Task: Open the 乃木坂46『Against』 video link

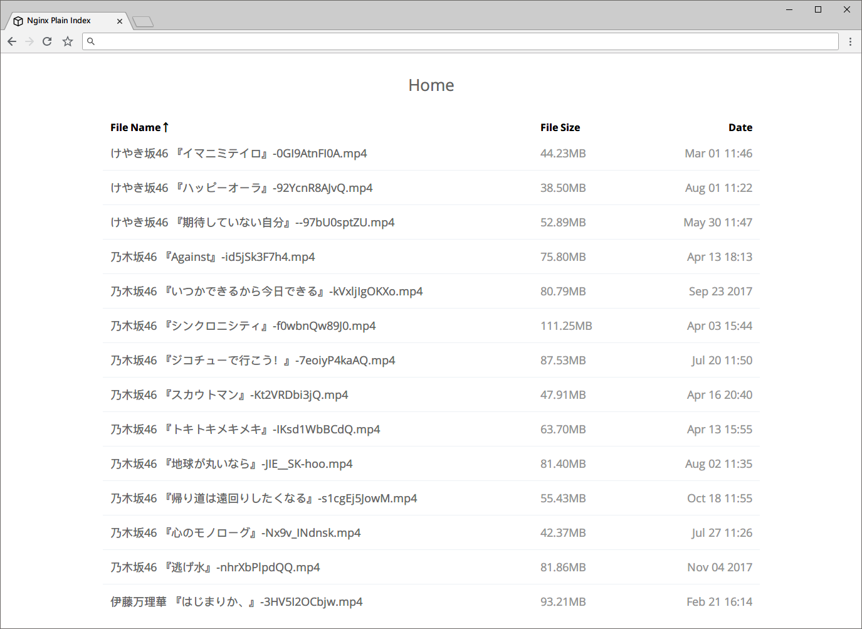Action: point(213,256)
